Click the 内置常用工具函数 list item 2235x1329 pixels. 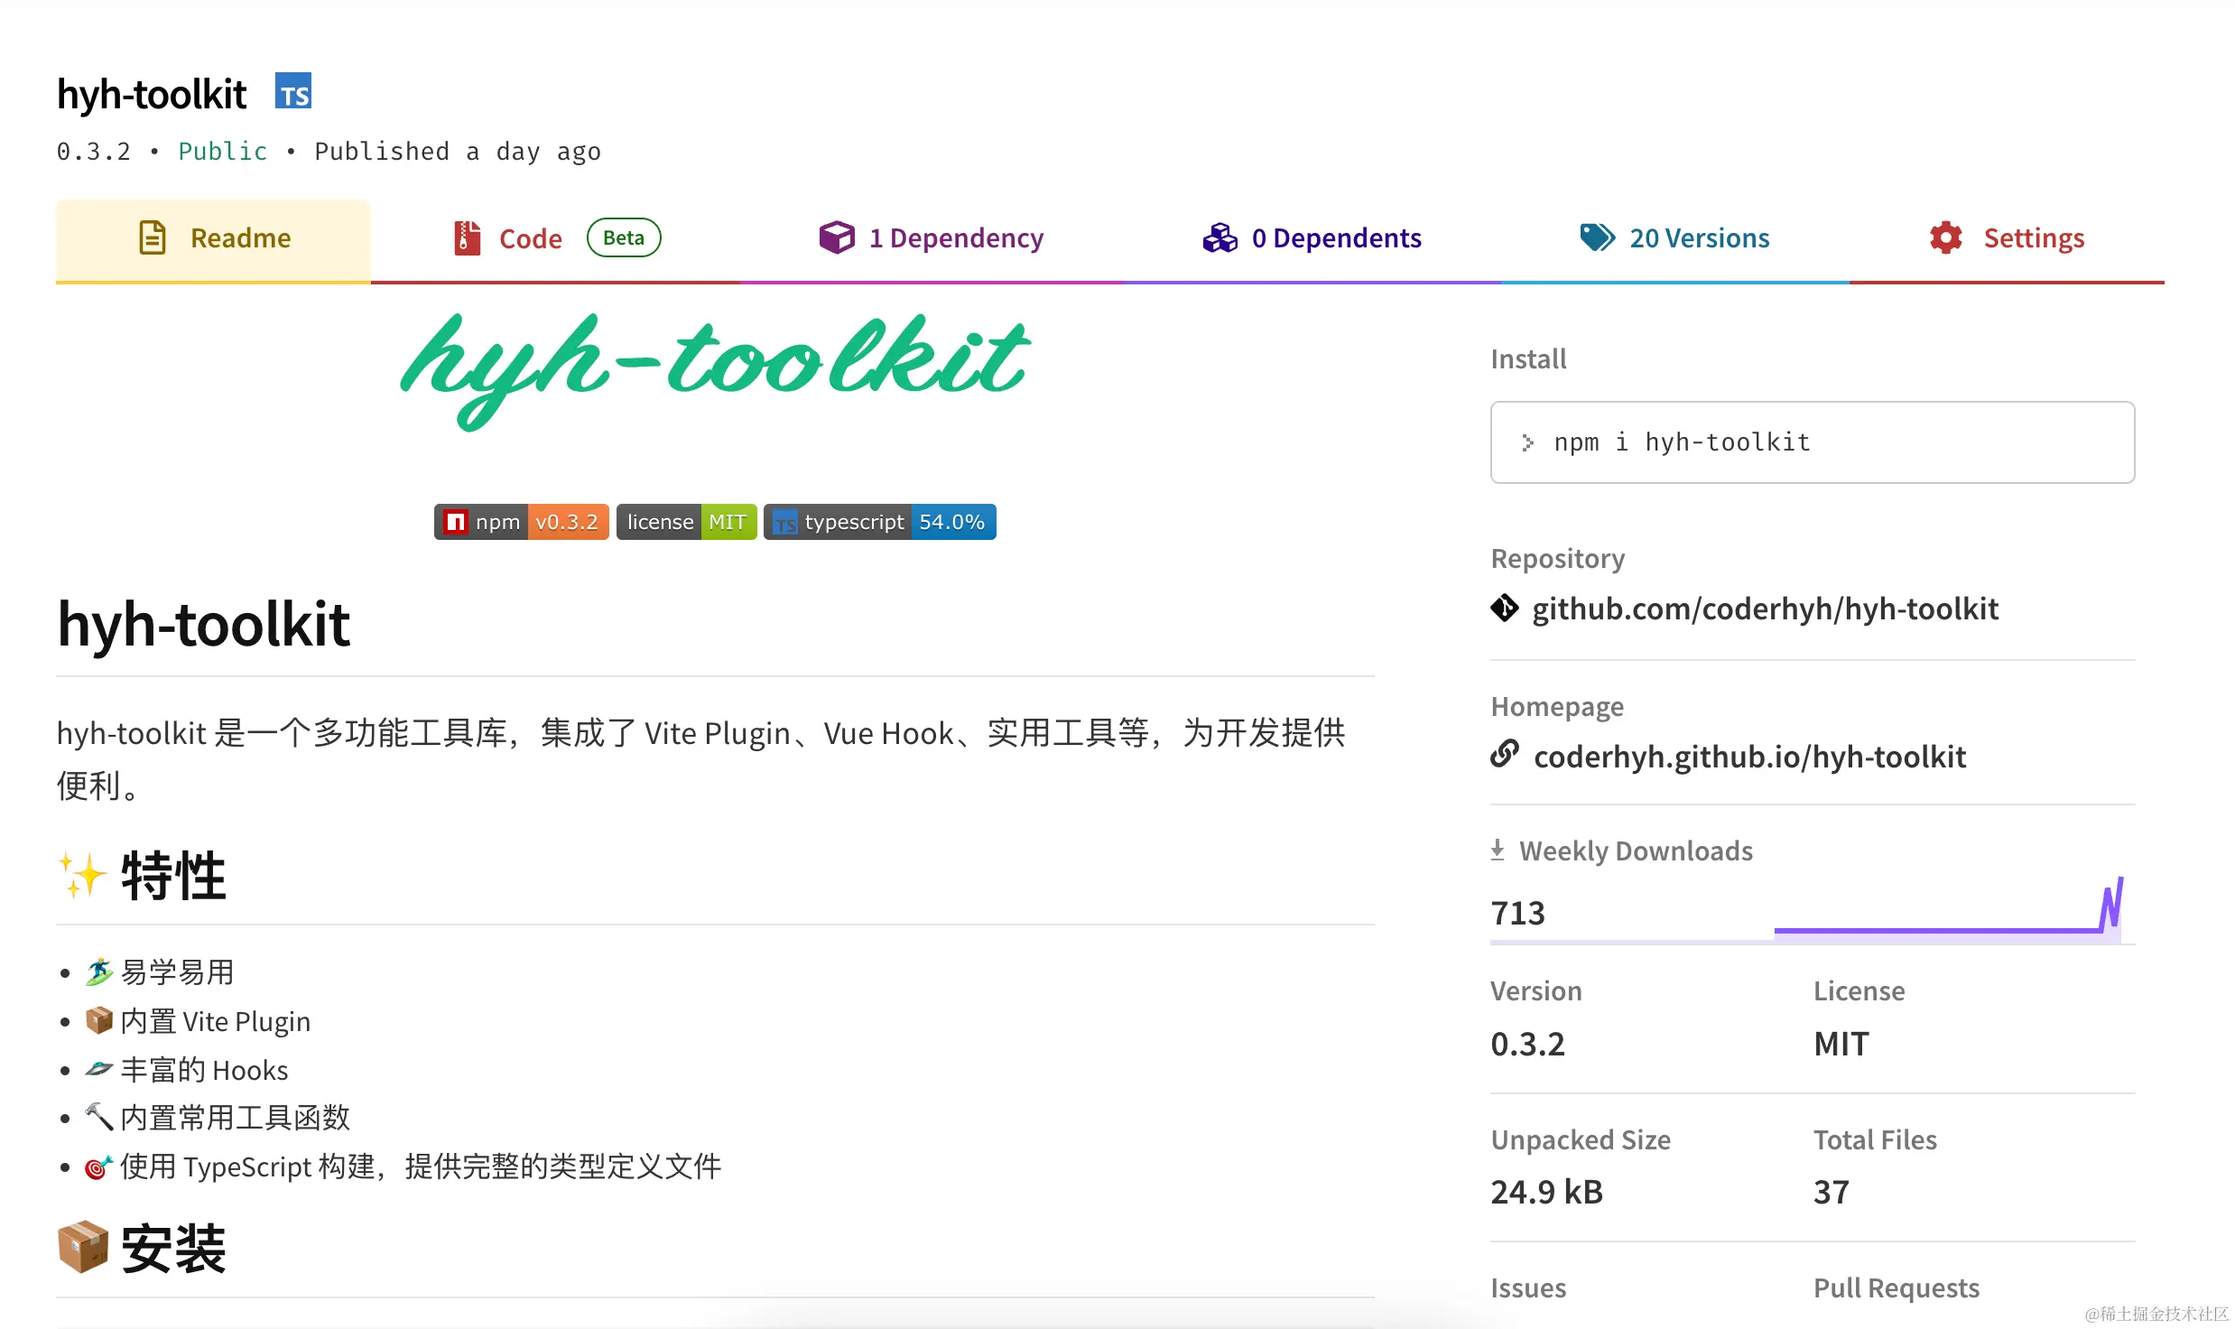point(218,1118)
